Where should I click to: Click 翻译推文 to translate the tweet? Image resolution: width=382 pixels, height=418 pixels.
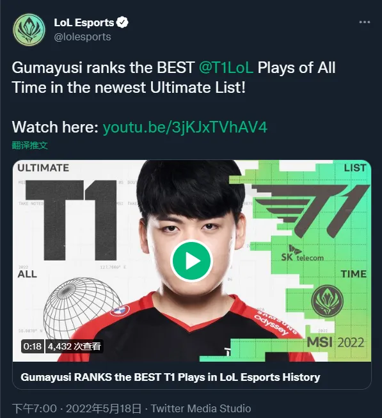(x=30, y=145)
